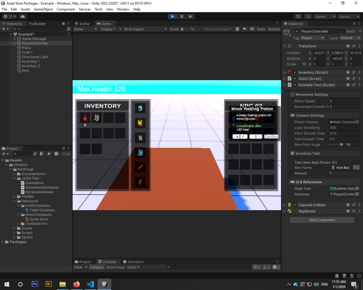The height and width of the screenshot is (290, 363).
Task: Open Gizmos options in the Game view
Action: point(274,29)
